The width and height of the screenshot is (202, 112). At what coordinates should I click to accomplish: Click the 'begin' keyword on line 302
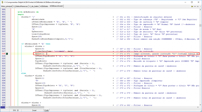click(21, 14)
